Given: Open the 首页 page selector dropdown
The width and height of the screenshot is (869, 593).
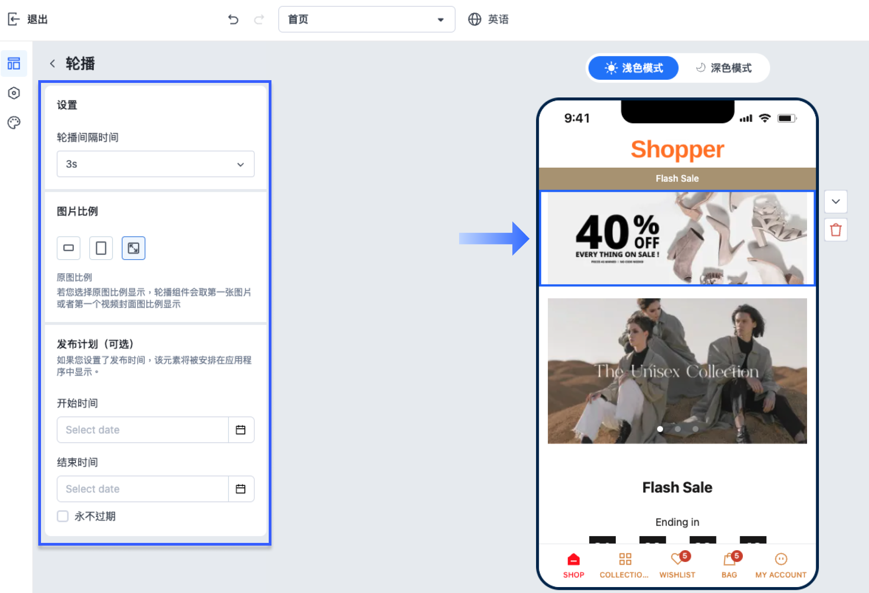Looking at the screenshot, I should 367,19.
